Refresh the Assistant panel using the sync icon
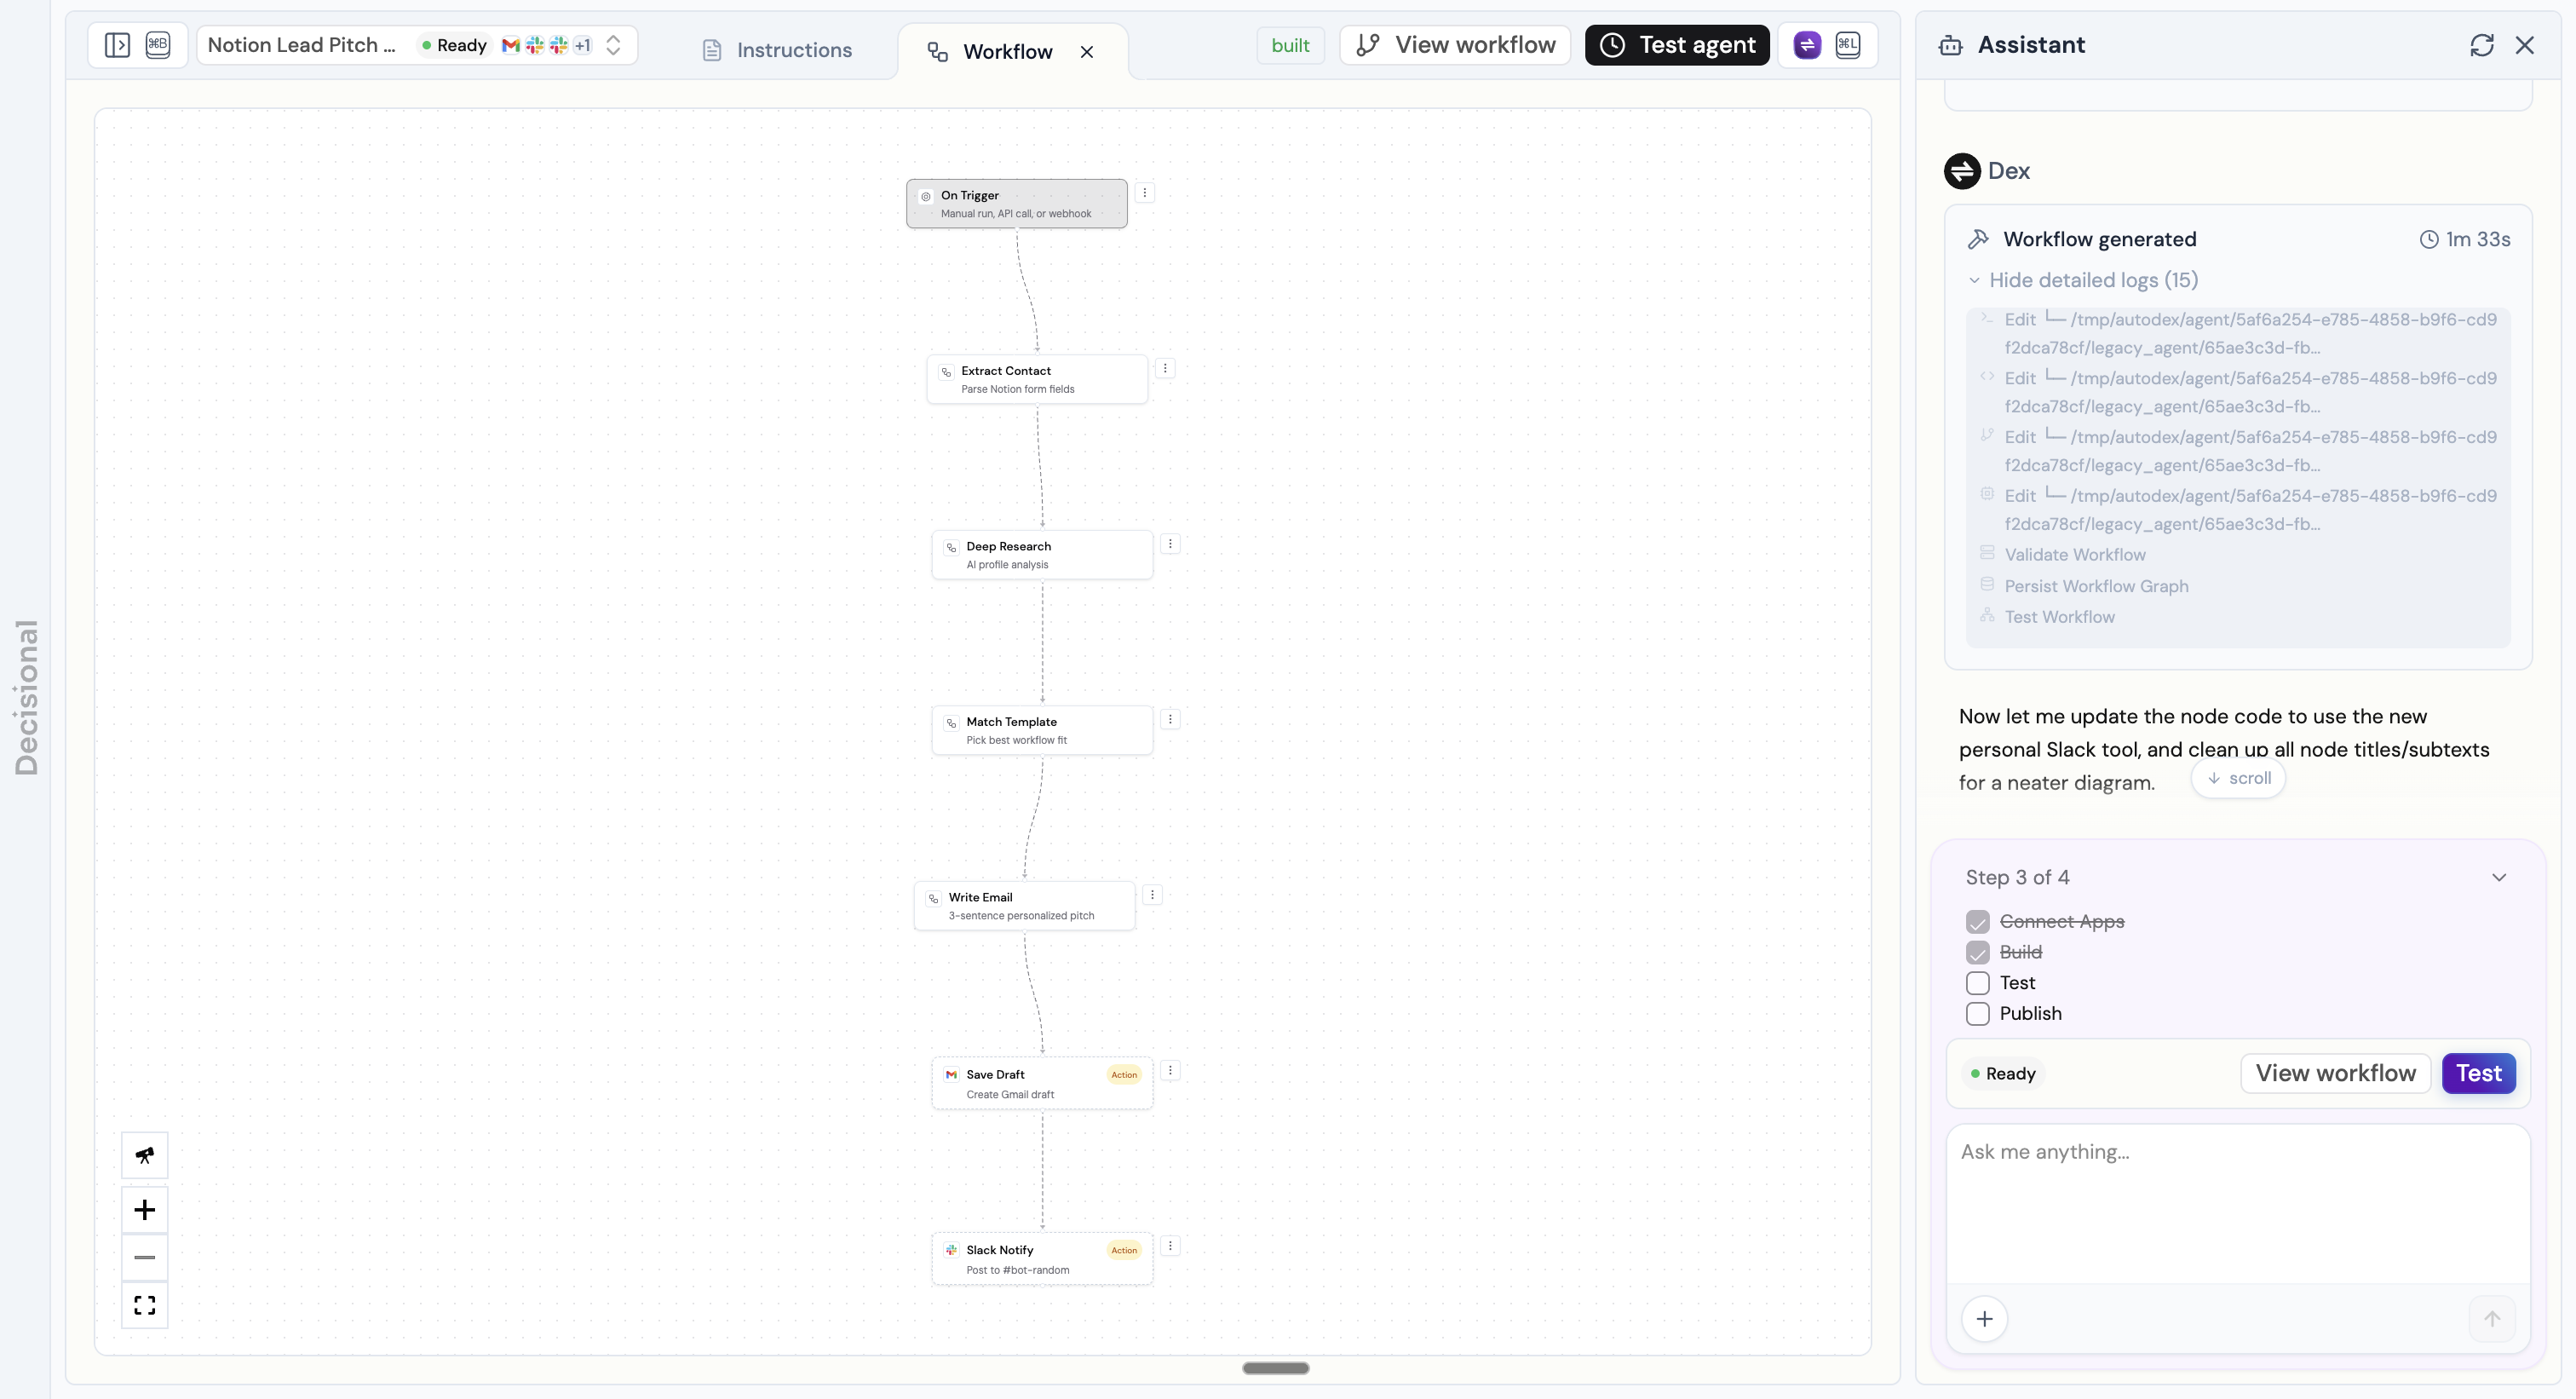The image size is (2576, 1399). tap(2482, 45)
